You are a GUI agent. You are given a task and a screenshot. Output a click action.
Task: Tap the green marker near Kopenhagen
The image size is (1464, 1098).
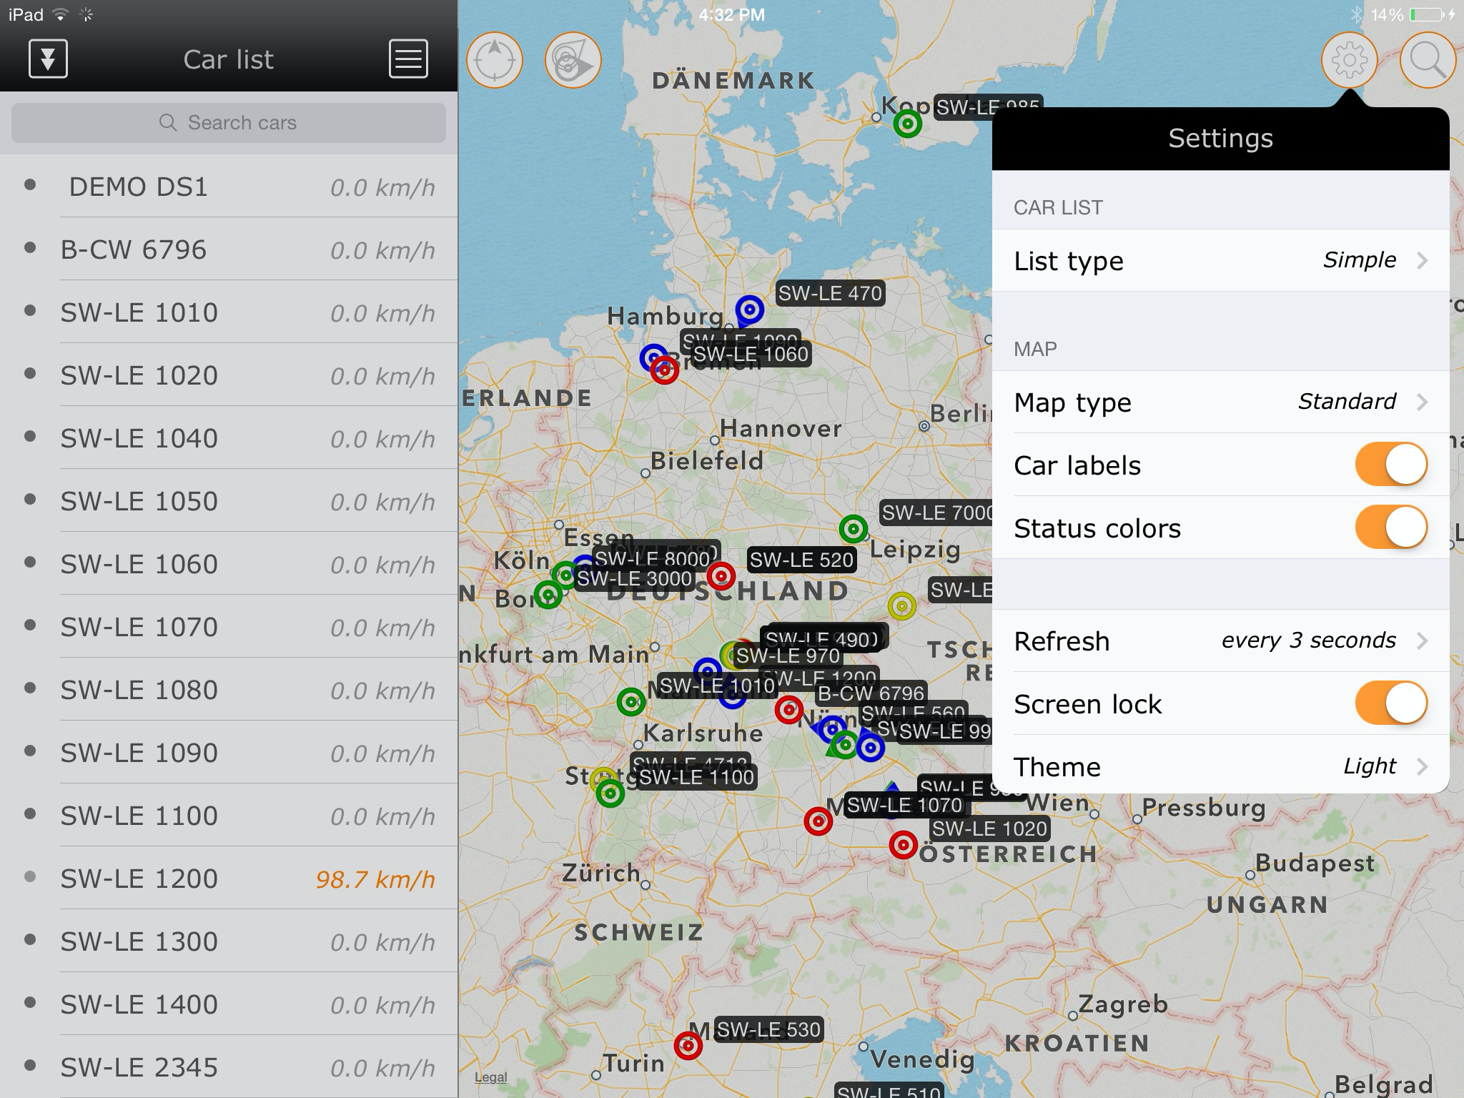[907, 124]
